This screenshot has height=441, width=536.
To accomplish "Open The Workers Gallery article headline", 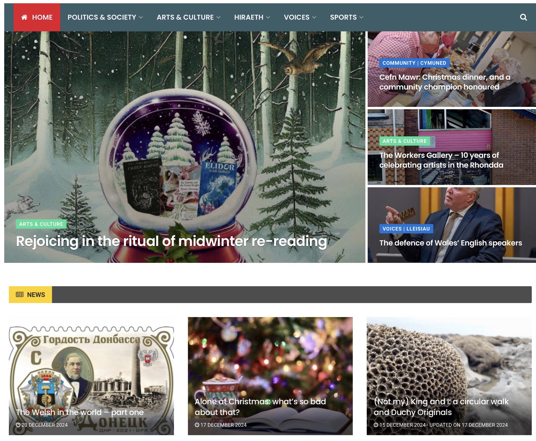I will pyautogui.click(x=441, y=160).
